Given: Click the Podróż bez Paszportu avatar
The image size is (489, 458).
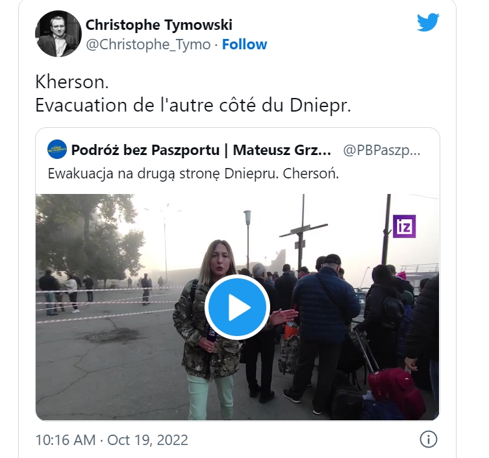Looking at the screenshot, I should coord(57,149).
